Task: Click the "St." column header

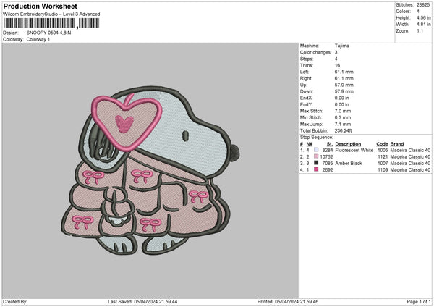Action: point(330,144)
